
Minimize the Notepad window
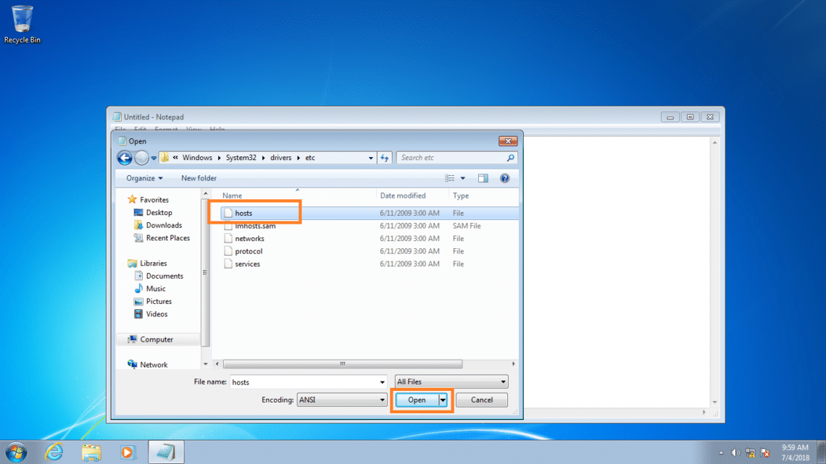click(670, 117)
